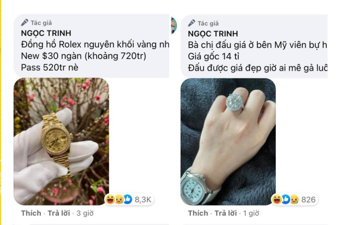Click the author microphone icon on left comment
Viewport: 342px width, 225px height.
coord(24,22)
